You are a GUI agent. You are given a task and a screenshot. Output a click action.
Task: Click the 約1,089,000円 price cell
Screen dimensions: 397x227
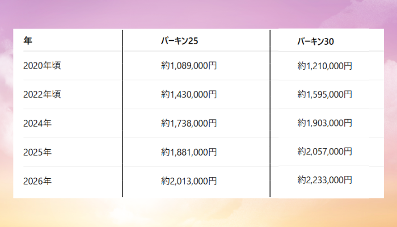[189, 66]
